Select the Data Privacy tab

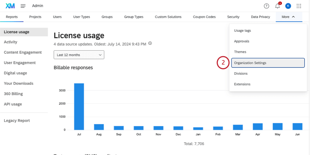[x=260, y=17]
